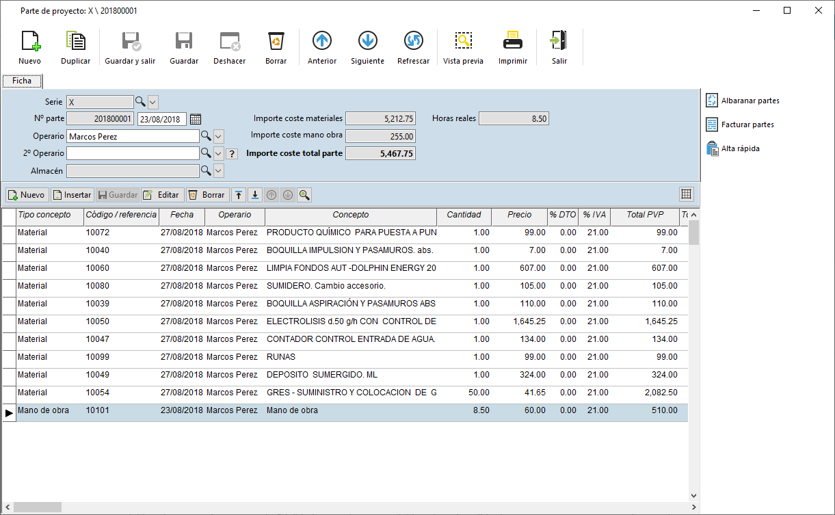Click the Duplicar toolbar icon

pos(75,41)
